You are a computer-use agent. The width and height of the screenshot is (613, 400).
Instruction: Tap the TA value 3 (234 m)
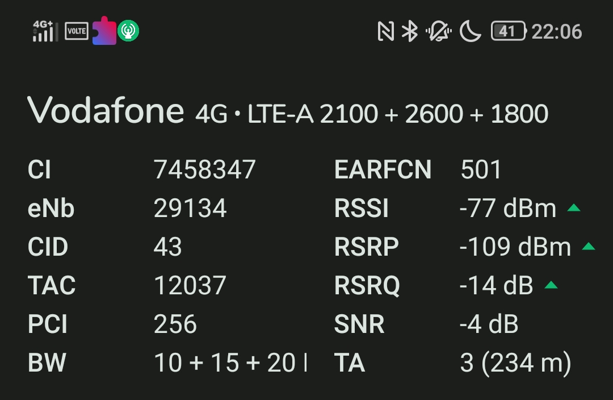[x=515, y=363]
